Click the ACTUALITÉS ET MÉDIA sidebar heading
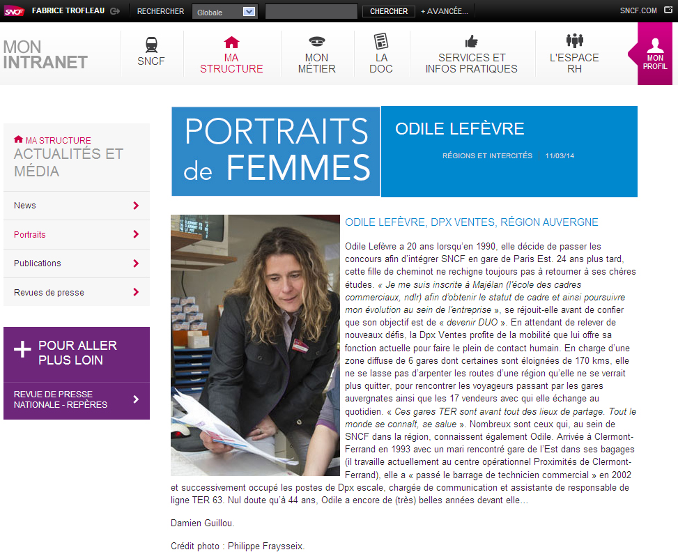This screenshot has width=678, height=559. (x=68, y=162)
